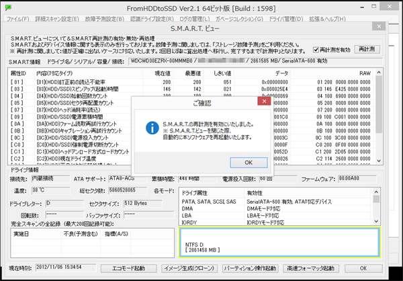Image resolution: width=403 pixels, height=281 pixels.
Task: Click the down arrow of drive attribute list scrollbar
Action: [x=376, y=221]
